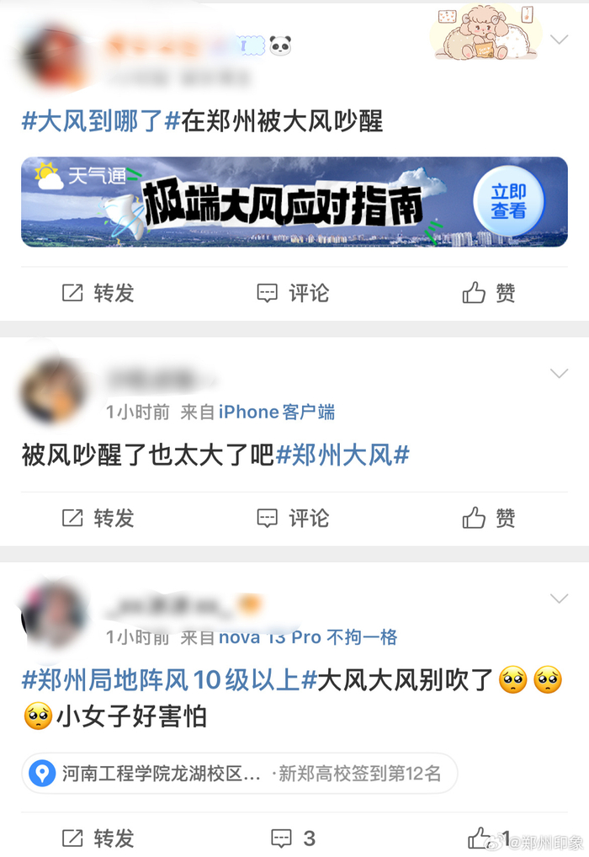
Task: Open the iPhone客户端 source link
Action: [x=277, y=413]
